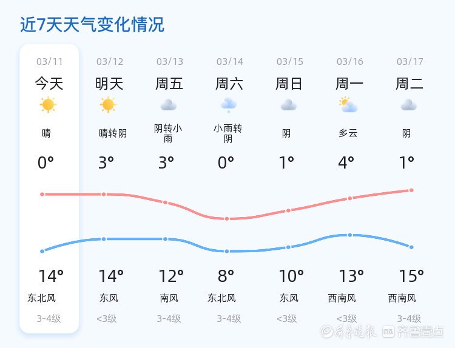
Task: Click the 15° temperature for 周二
Action: point(411,276)
